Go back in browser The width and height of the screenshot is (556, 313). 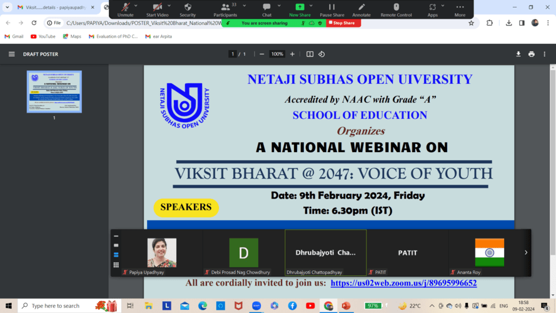click(x=8, y=23)
